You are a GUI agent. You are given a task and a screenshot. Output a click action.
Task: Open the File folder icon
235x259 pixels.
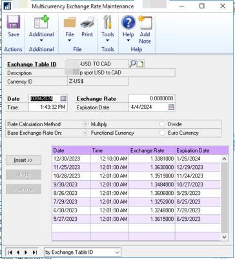(70, 23)
